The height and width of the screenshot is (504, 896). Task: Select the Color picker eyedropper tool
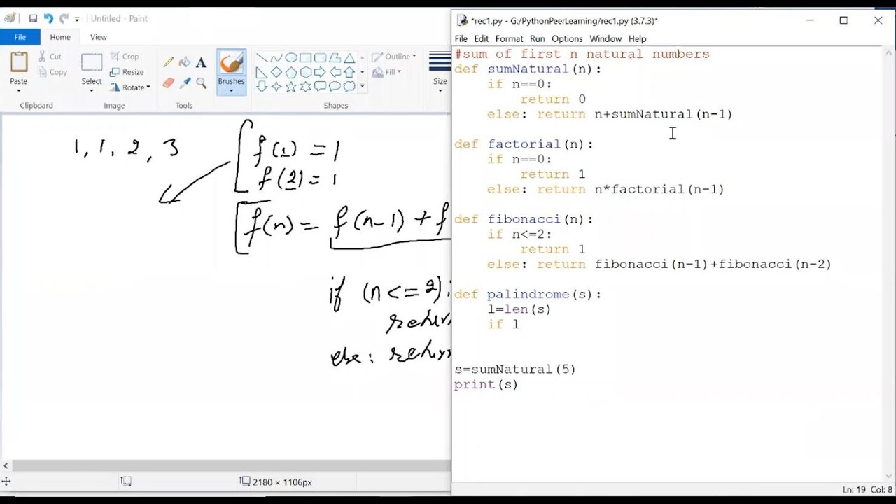[x=185, y=83]
